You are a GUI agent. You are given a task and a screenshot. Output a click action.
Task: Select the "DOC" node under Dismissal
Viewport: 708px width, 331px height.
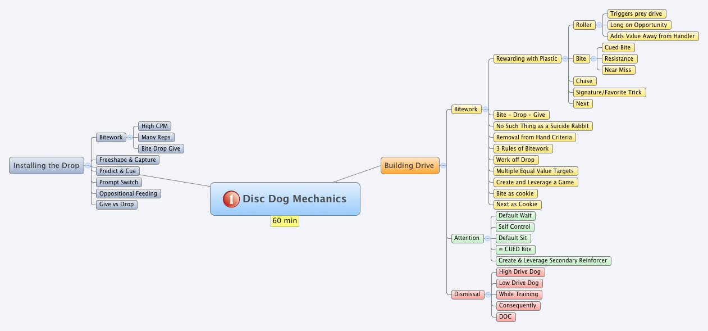point(505,317)
